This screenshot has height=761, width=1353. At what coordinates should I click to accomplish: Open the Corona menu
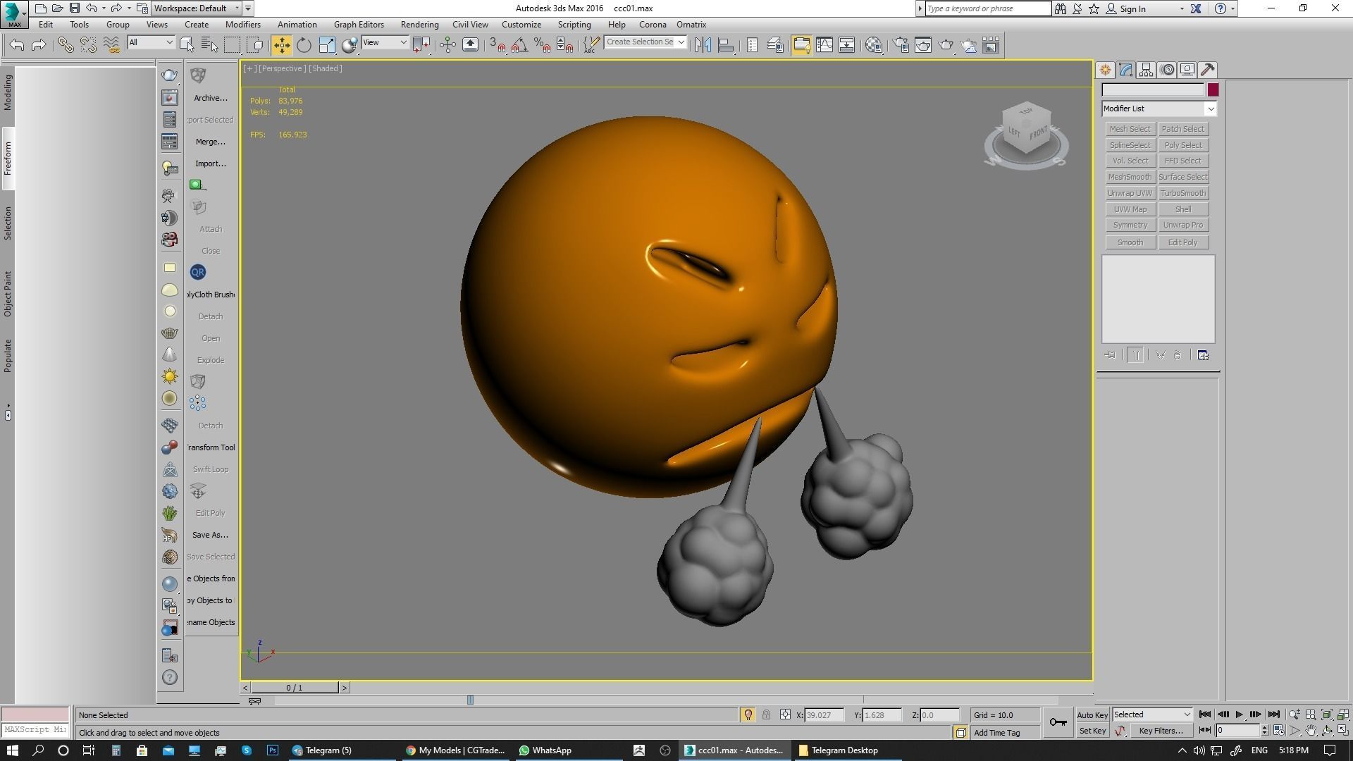coord(653,25)
